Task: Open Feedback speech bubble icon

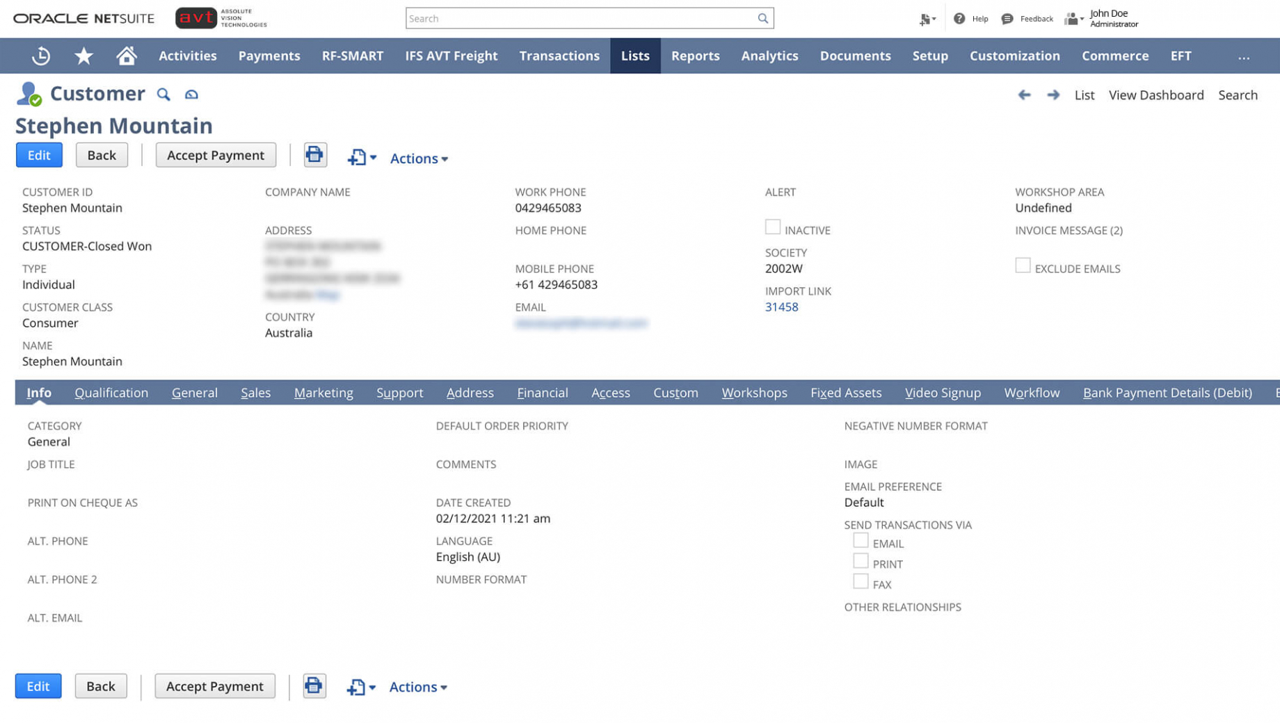Action: click(1007, 19)
